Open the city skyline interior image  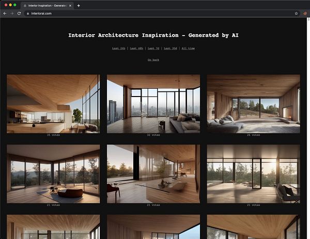click(153, 104)
